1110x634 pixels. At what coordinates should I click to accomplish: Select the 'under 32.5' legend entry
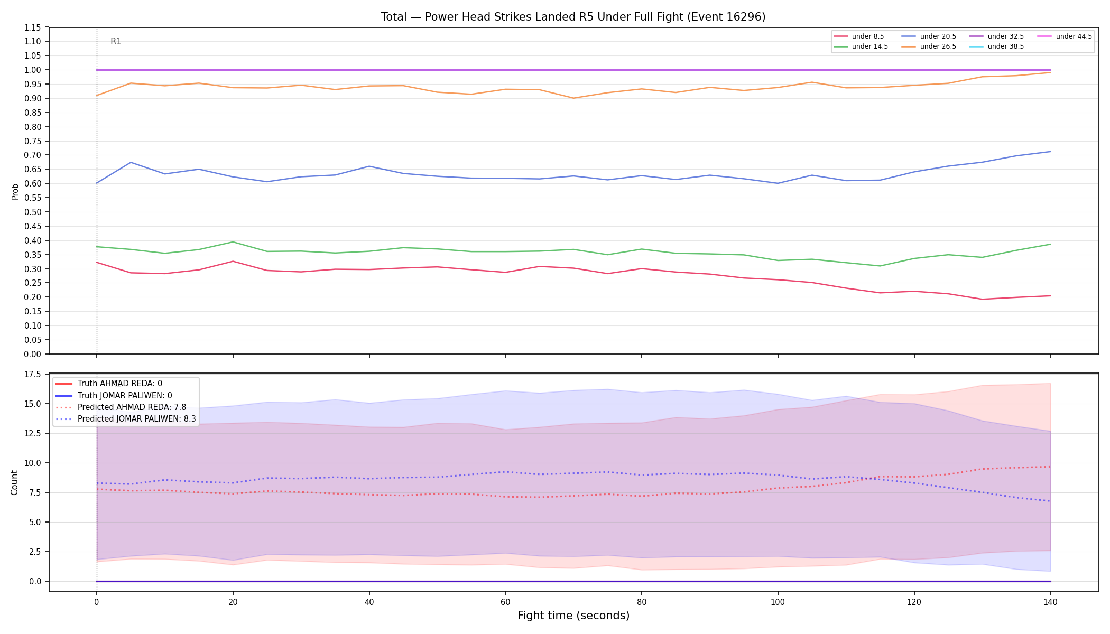[996, 36]
